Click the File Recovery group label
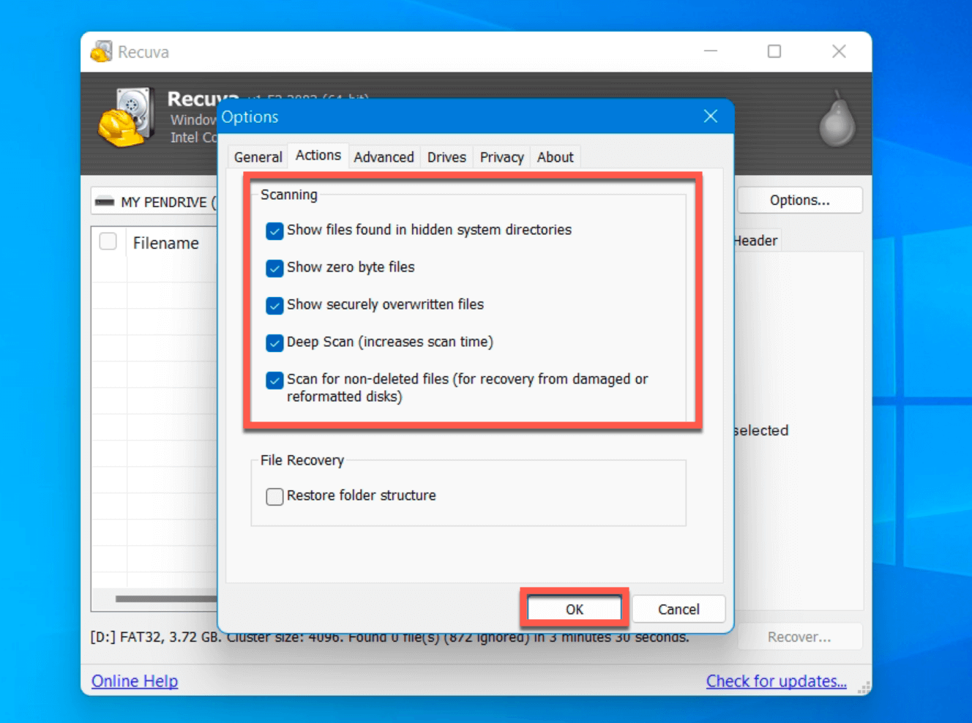The height and width of the screenshot is (723, 972). 302,460
